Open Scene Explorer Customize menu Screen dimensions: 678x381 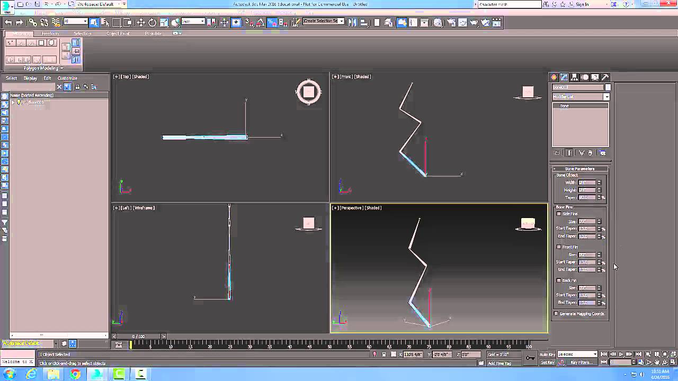click(x=67, y=78)
